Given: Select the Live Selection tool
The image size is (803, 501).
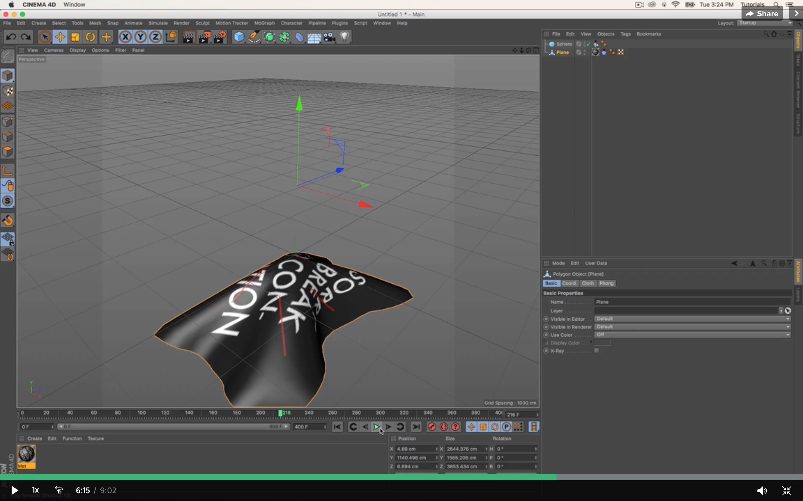Looking at the screenshot, I should click(45, 37).
